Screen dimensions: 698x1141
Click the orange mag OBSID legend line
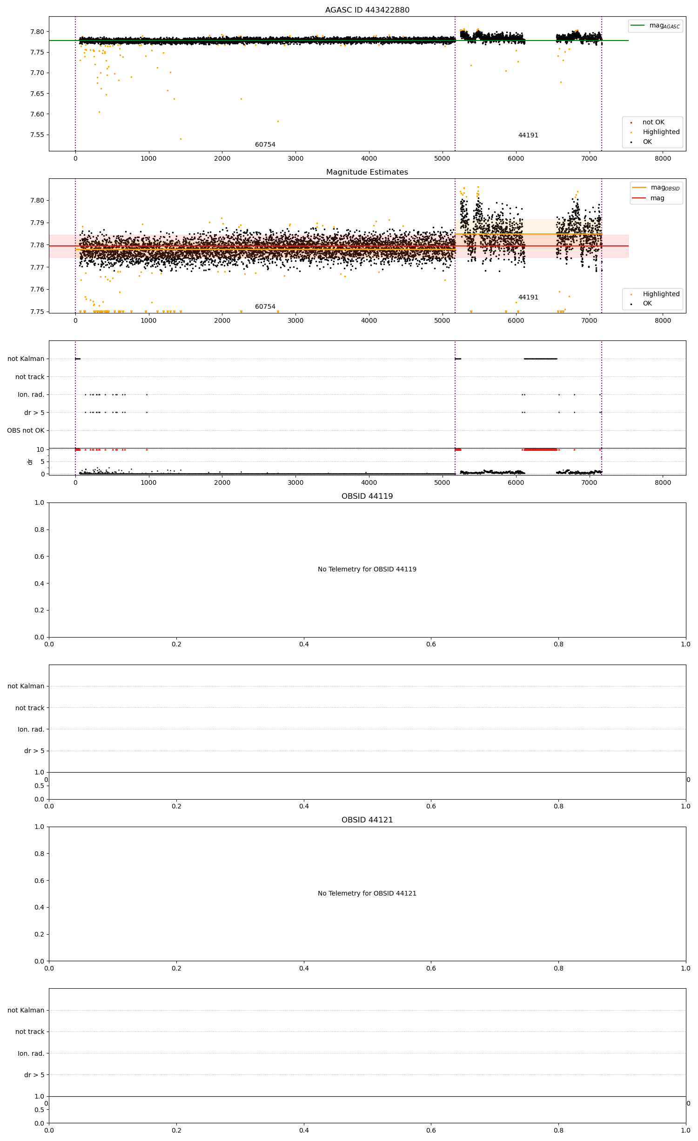(639, 188)
